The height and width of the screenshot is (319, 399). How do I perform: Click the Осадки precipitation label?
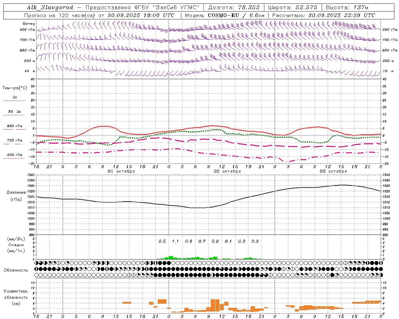(16, 245)
